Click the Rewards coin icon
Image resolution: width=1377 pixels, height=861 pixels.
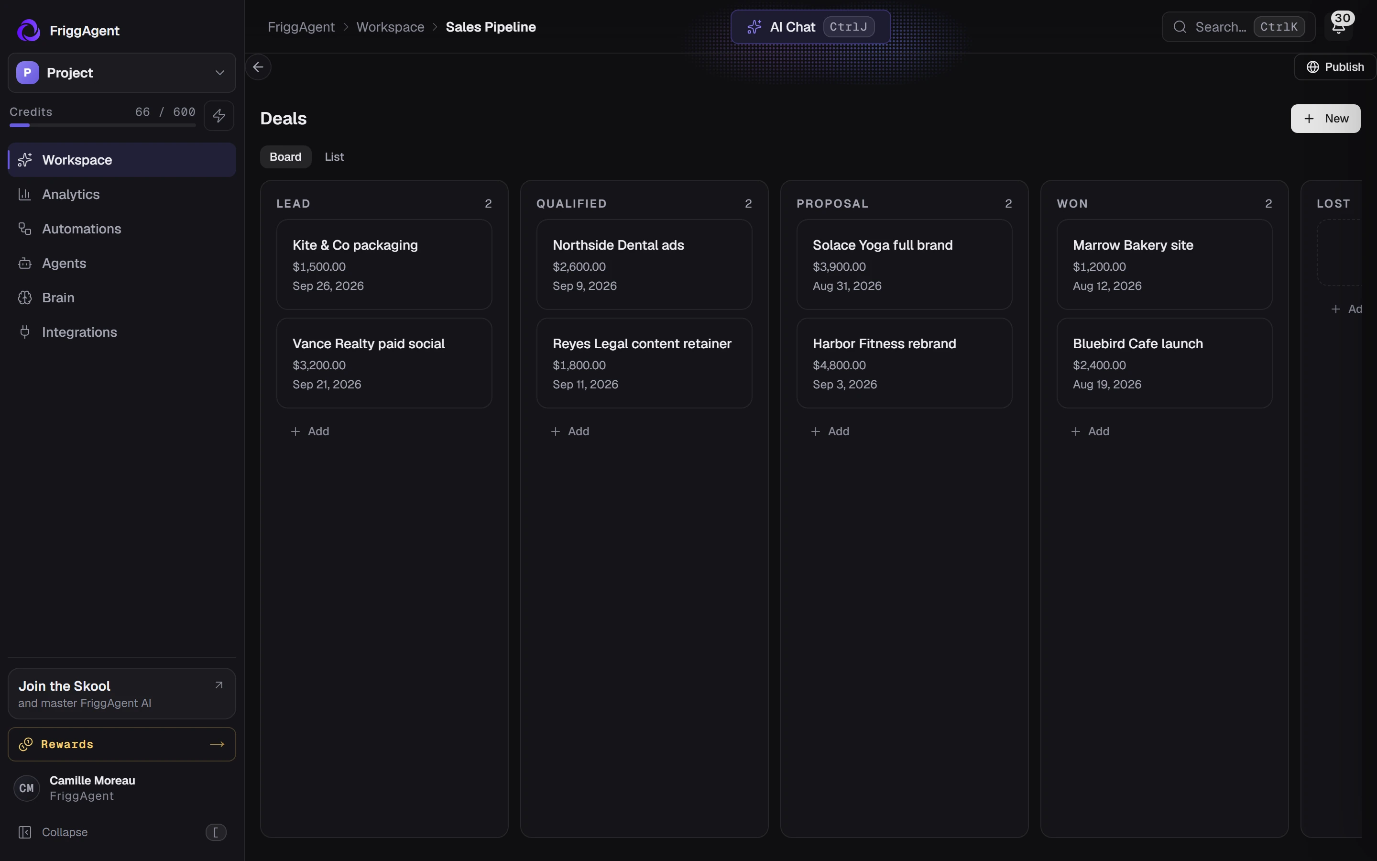pos(26,744)
